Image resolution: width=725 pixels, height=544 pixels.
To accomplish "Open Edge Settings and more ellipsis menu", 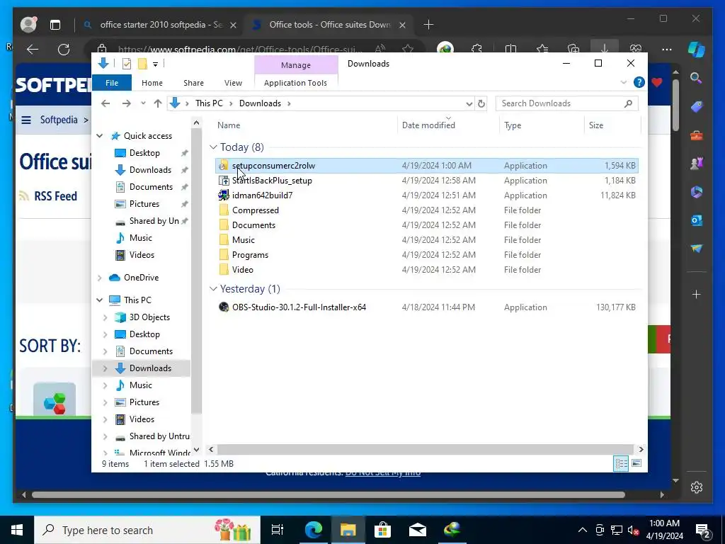I will [667, 50].
